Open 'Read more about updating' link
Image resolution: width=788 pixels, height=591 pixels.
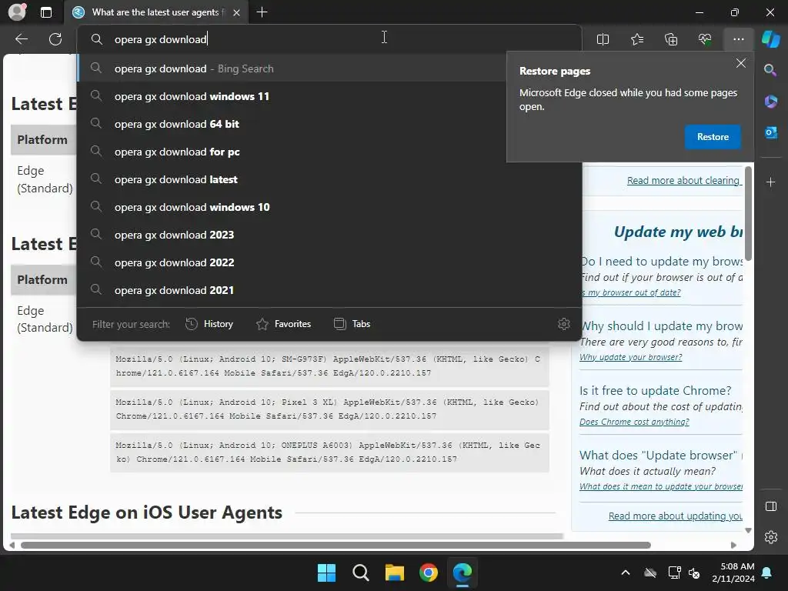click(675, 516)
